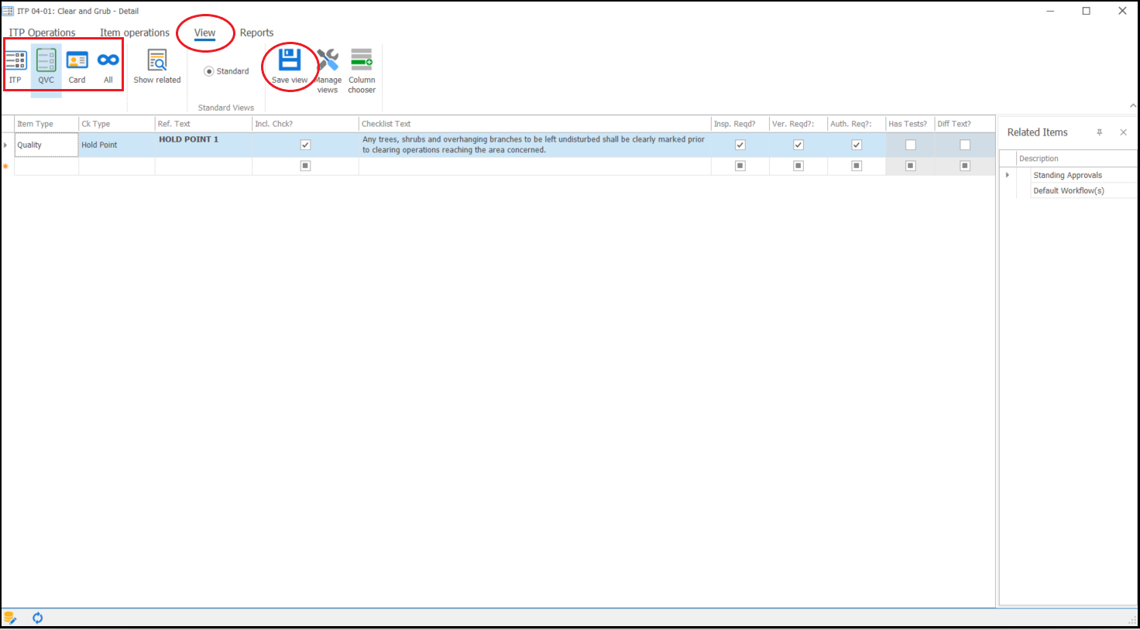Collapse the ribbon with the chevron

[1133, 106]
